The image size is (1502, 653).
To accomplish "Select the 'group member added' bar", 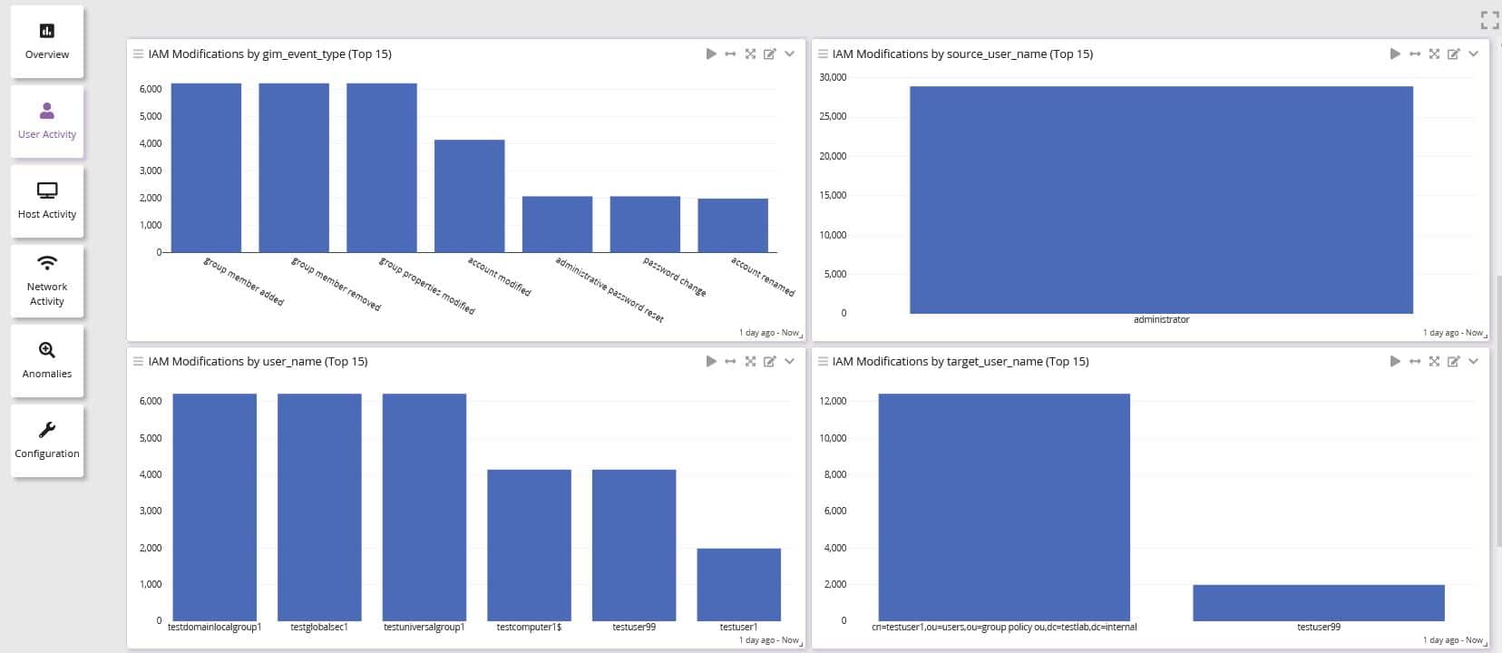I will [206, 168].
